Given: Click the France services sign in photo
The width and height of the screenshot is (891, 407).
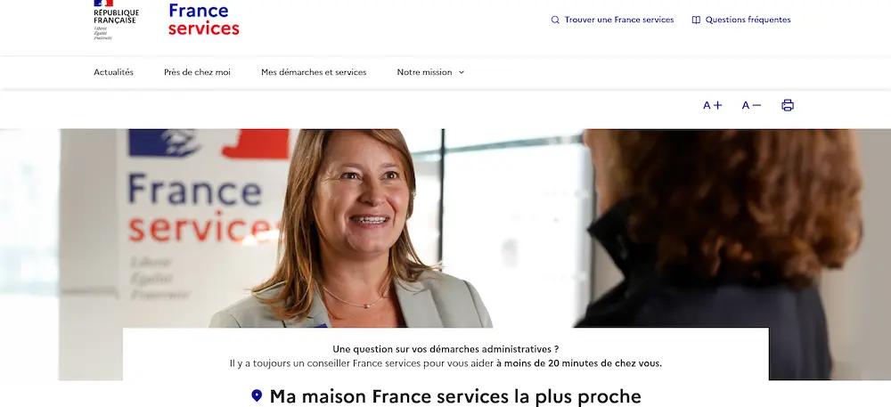Looking at the screenshot, I should (202, 213).
